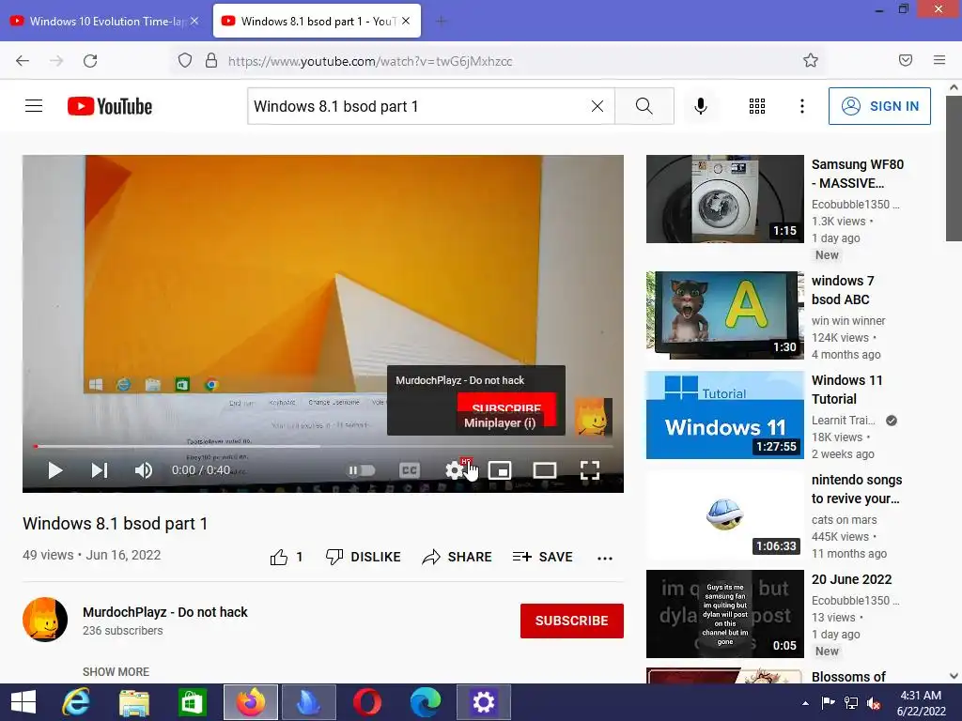Enter full screen mode
This screenshot has width=962, height=721.
tap(590, 470)
